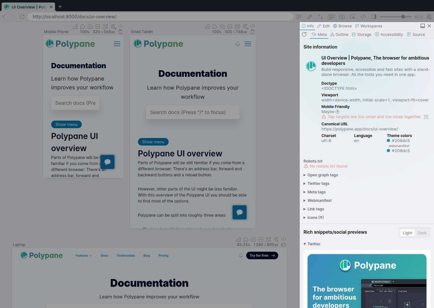Open Pricing link in Laptop pane

[x=164, y=256]
